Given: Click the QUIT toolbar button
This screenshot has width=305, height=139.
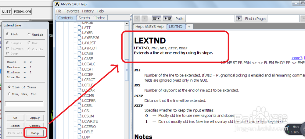Looking at the screenshot, I should pos(6,12).
